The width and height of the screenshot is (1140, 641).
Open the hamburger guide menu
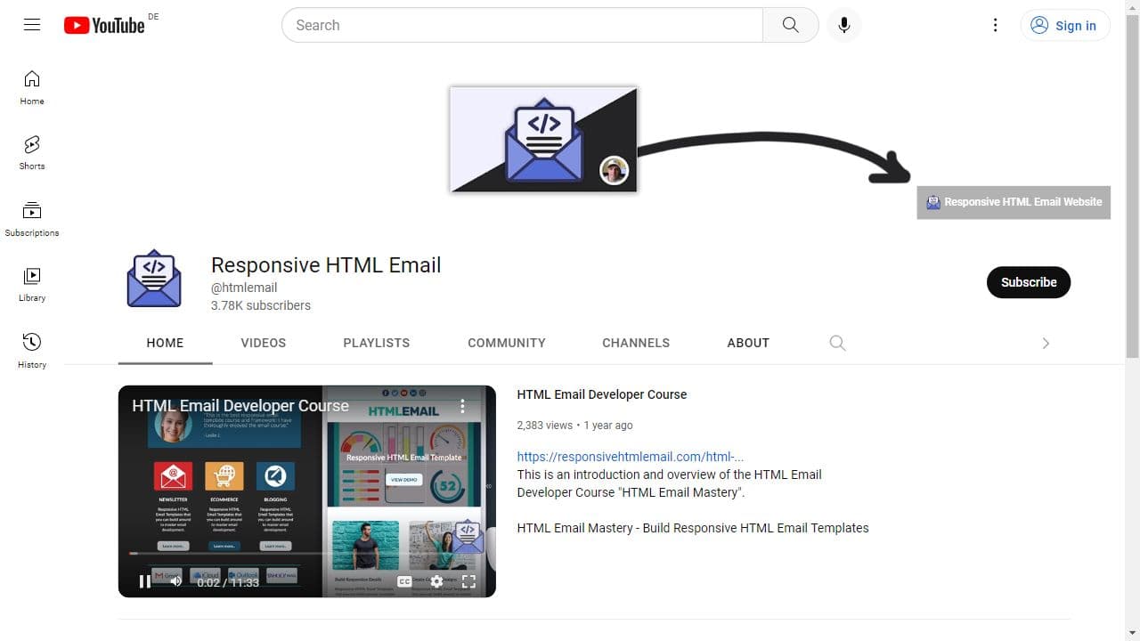click(32, 25)
